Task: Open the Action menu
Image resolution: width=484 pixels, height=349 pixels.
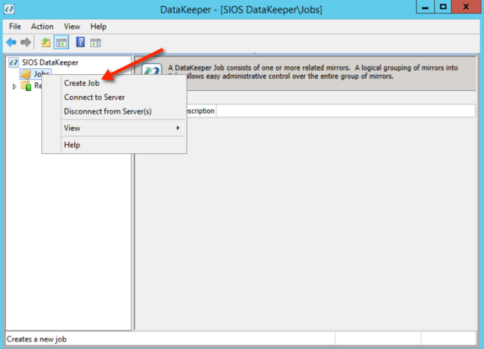Action: click(x=42, y=26)
